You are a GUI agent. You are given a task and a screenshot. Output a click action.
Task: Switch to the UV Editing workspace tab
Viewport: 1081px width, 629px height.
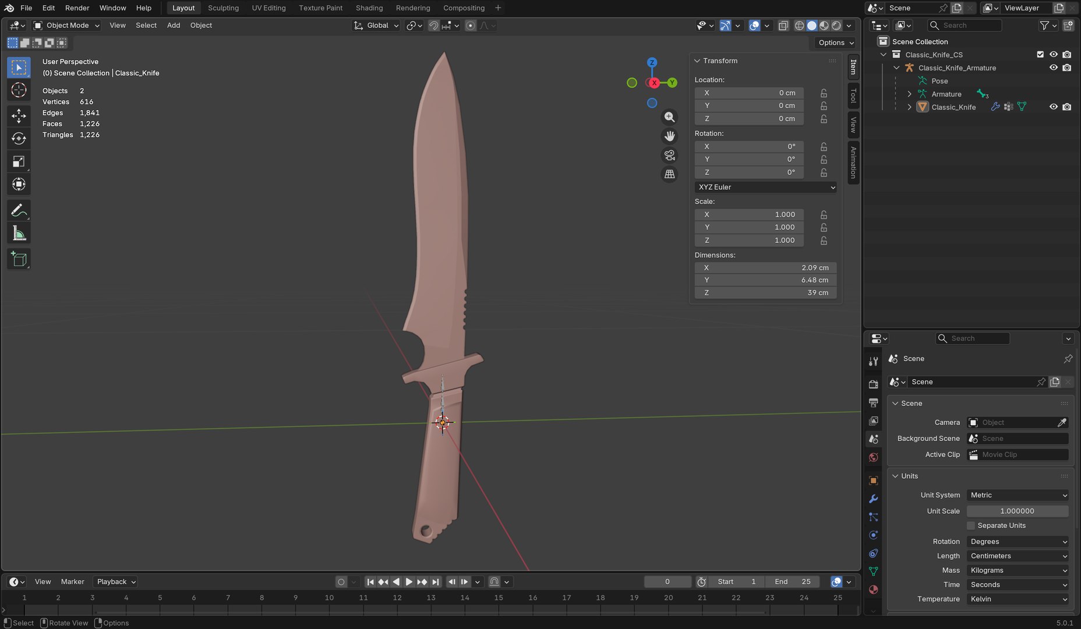click(269, 8)
